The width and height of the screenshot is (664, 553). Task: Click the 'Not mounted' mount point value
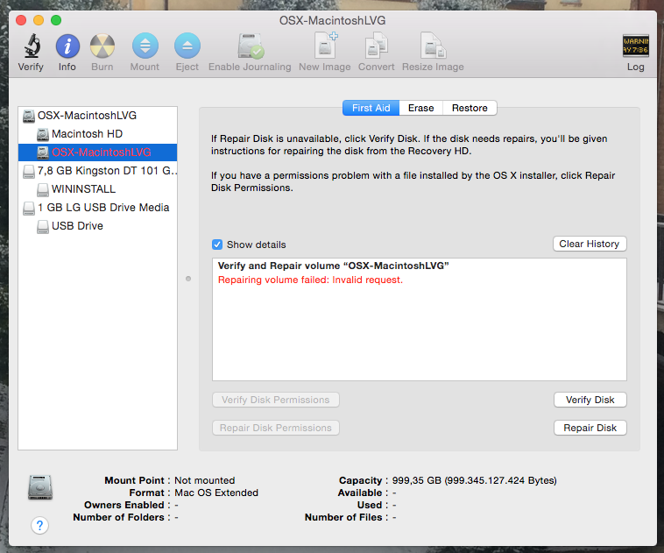[204, 480]
